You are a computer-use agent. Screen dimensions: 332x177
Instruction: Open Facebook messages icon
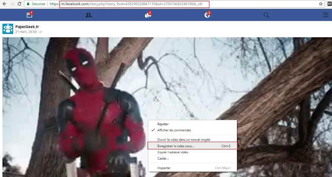pyautogui.click(x=148, y=14)
